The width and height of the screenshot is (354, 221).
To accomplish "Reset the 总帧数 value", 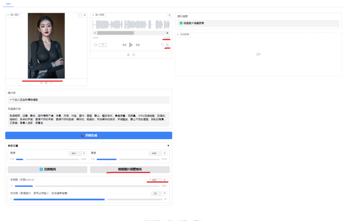I will pyautogui.click(x=164, y=180).
